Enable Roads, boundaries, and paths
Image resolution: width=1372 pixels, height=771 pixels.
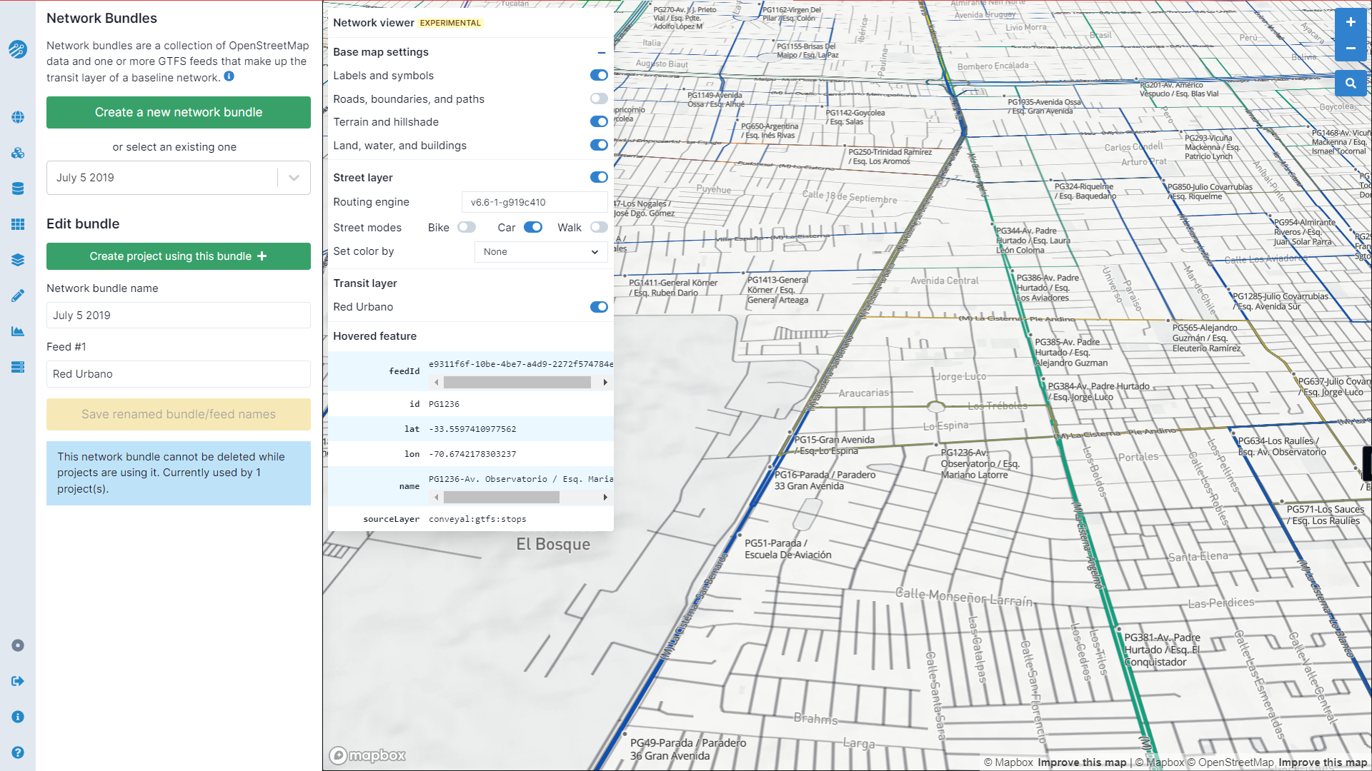[599, 99]
